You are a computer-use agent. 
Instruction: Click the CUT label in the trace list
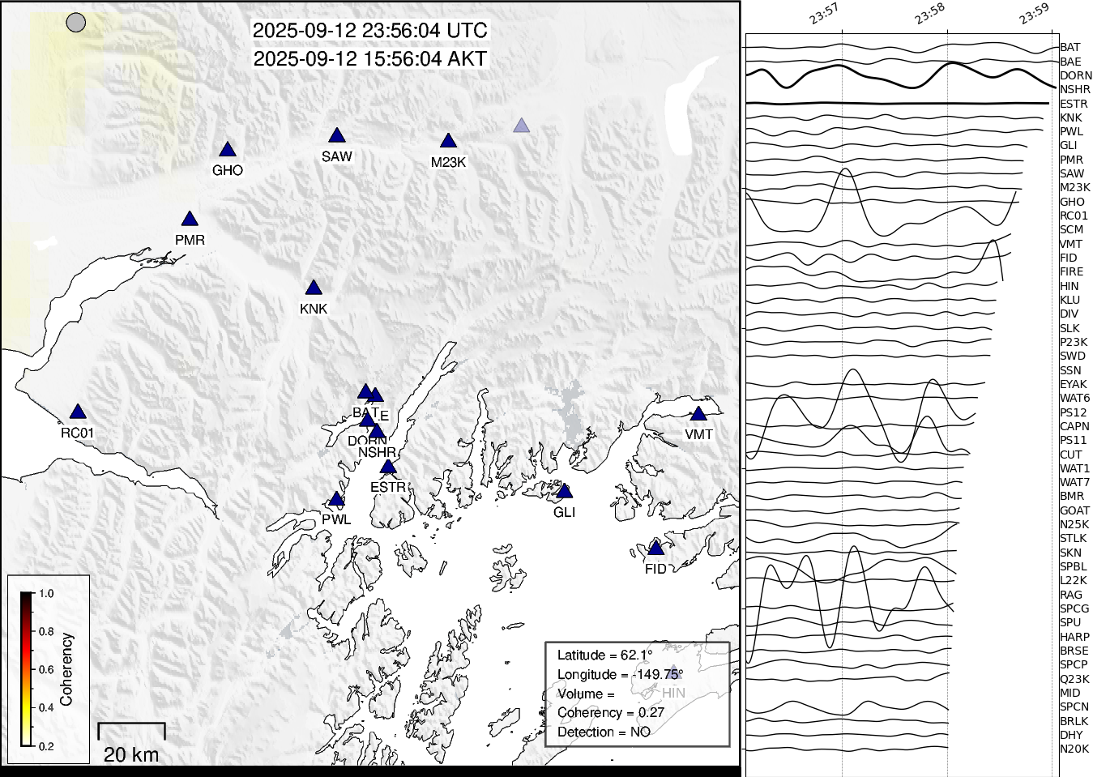1070,455
